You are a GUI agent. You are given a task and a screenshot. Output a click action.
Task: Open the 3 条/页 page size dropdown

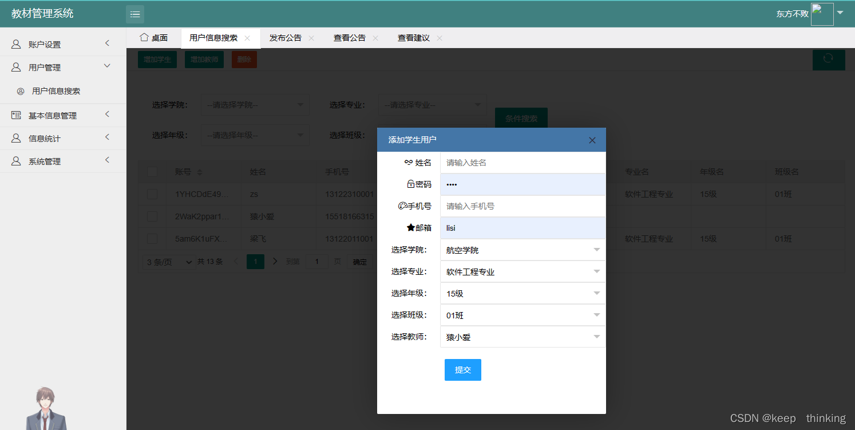(169, 262)
